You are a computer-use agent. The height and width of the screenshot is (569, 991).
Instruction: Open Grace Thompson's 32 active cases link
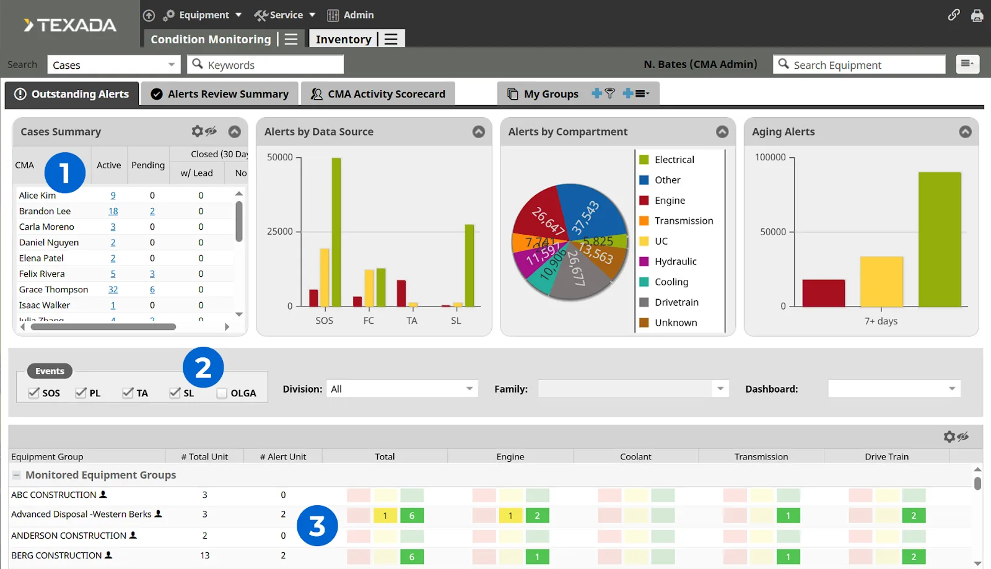(x=113, y=290)
